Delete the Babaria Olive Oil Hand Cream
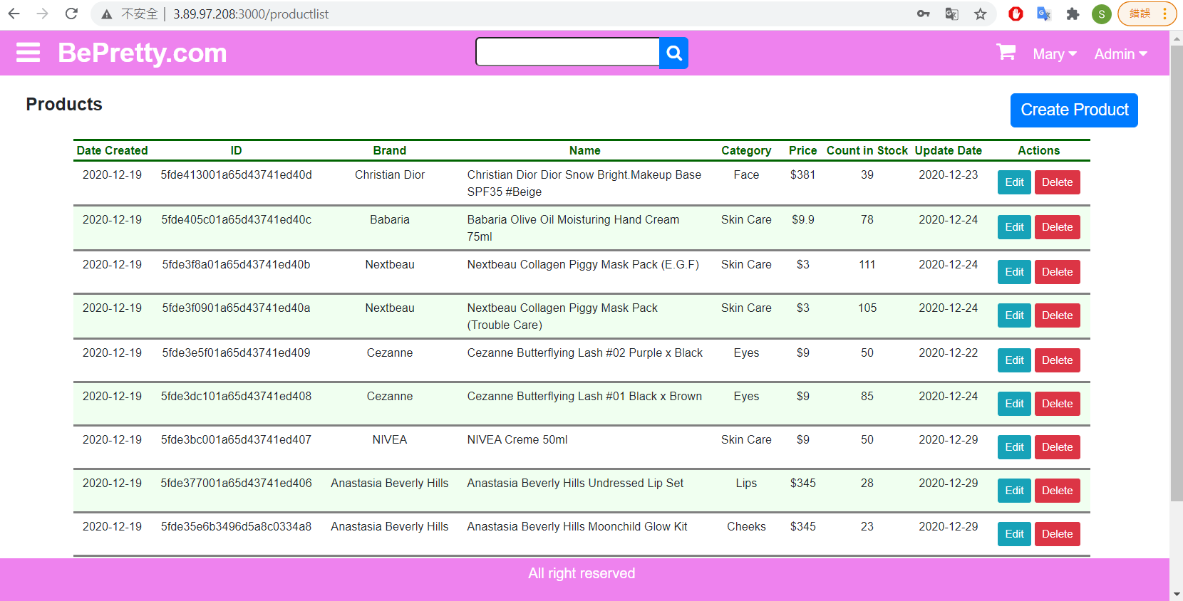Image resolution: width=1183 pixels, height=601 pixels. click(x=1057, y=227)
